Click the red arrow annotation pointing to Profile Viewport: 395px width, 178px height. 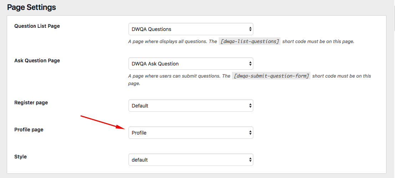click(x=103, y=122)
